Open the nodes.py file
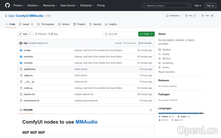The height and width of the screenshot is (138, 221). [28, 88]
